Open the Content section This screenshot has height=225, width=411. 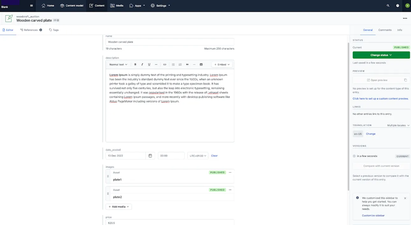(x=97, y=6)
